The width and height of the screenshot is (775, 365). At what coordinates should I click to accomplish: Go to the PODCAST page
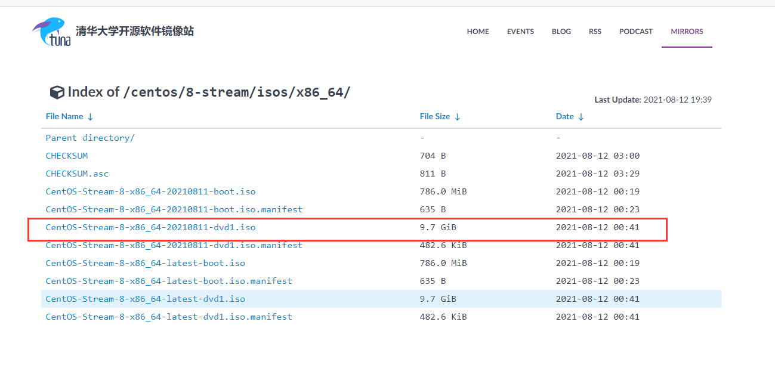636,32
